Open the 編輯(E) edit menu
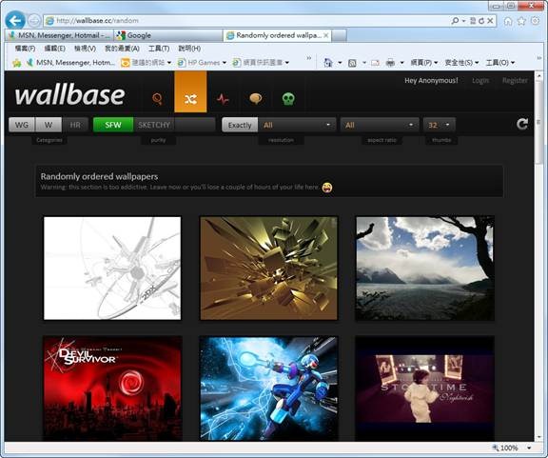The image size is (548, 458). click(x=54, y=49)
